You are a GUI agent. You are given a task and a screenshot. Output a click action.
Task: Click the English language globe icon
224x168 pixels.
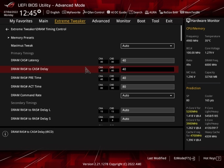coord(48,12)
